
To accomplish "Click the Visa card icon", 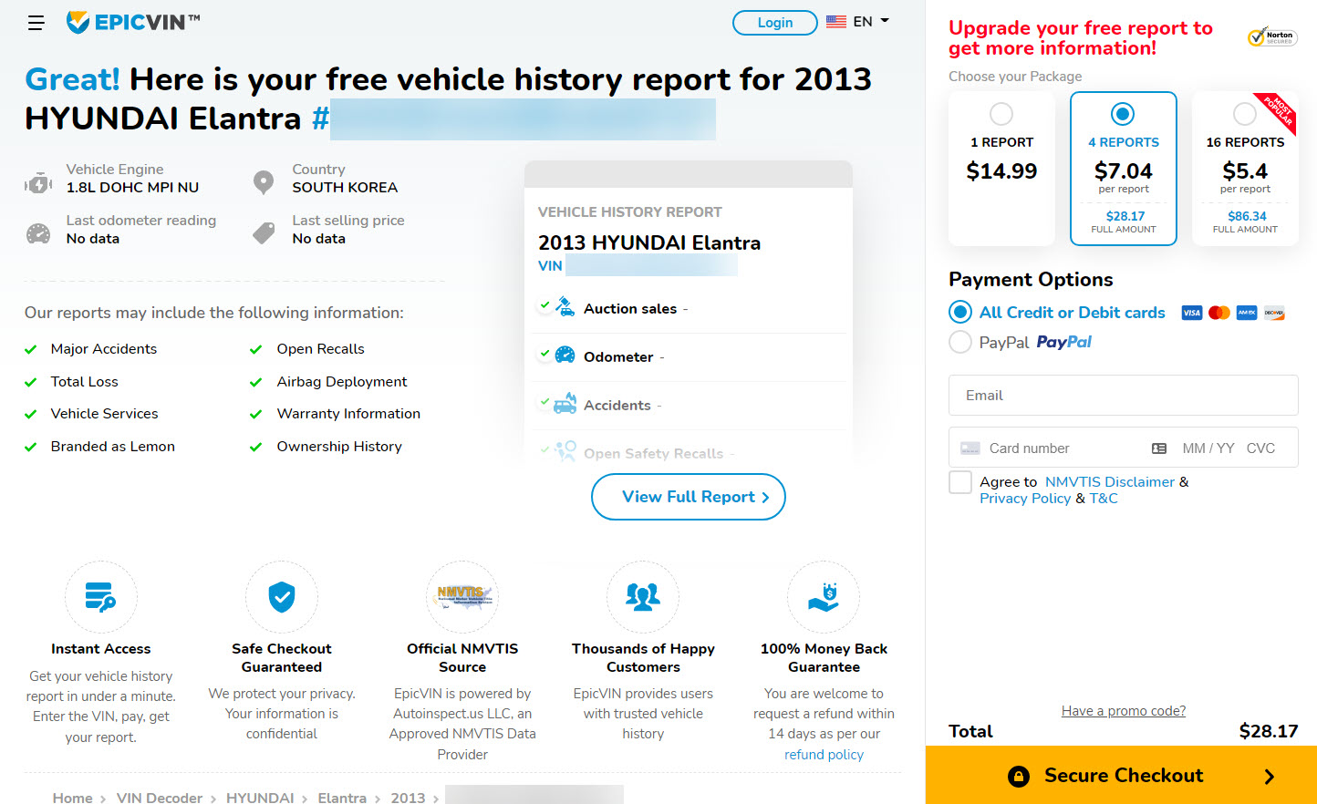I will point(1192,313).
